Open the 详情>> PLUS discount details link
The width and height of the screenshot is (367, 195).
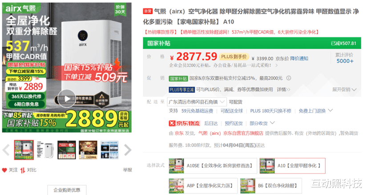(x=283, y=89)
